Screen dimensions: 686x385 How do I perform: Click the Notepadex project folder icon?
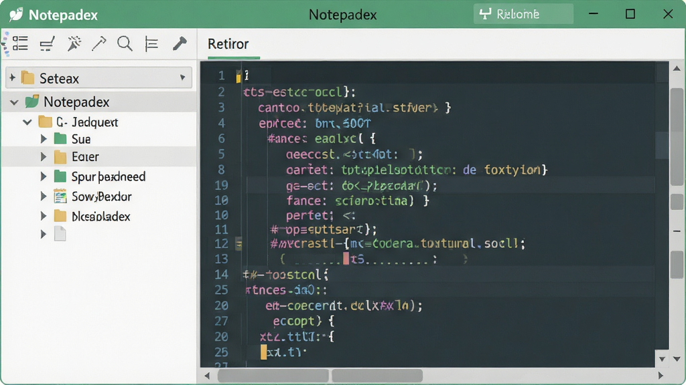point(32,102)
